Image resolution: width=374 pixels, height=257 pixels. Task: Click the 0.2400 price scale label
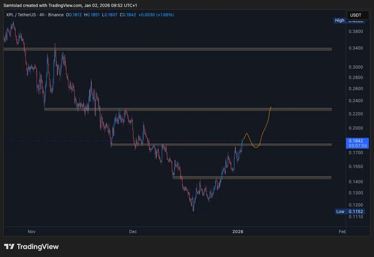click(x=356, y=101)
